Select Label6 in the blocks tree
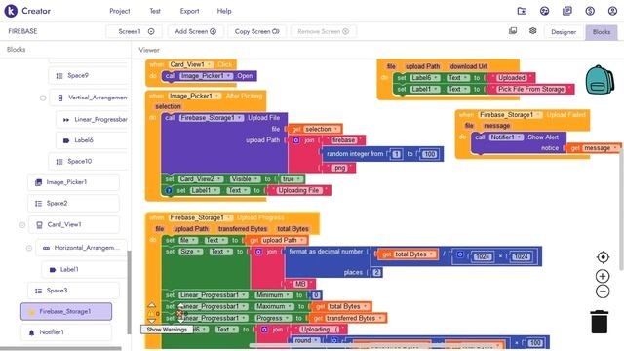 (x=92, y=140)
